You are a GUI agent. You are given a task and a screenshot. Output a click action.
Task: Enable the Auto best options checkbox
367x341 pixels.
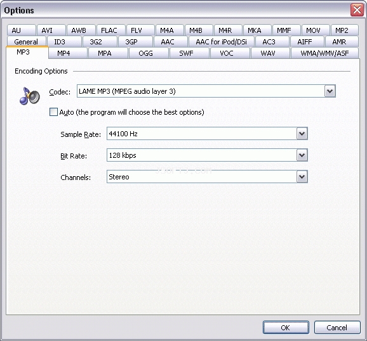click(x=53, y=112)
